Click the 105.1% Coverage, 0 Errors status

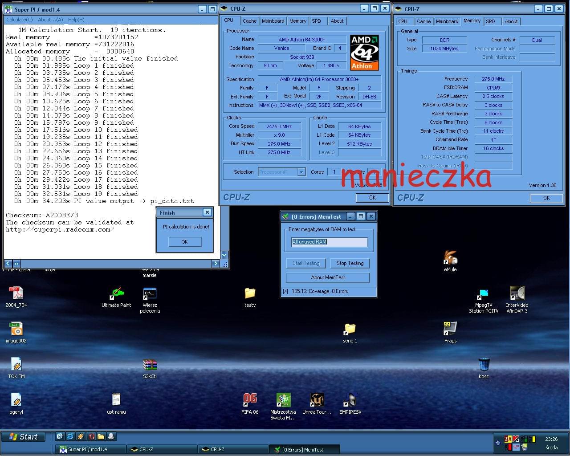click(x=320, y=291)
